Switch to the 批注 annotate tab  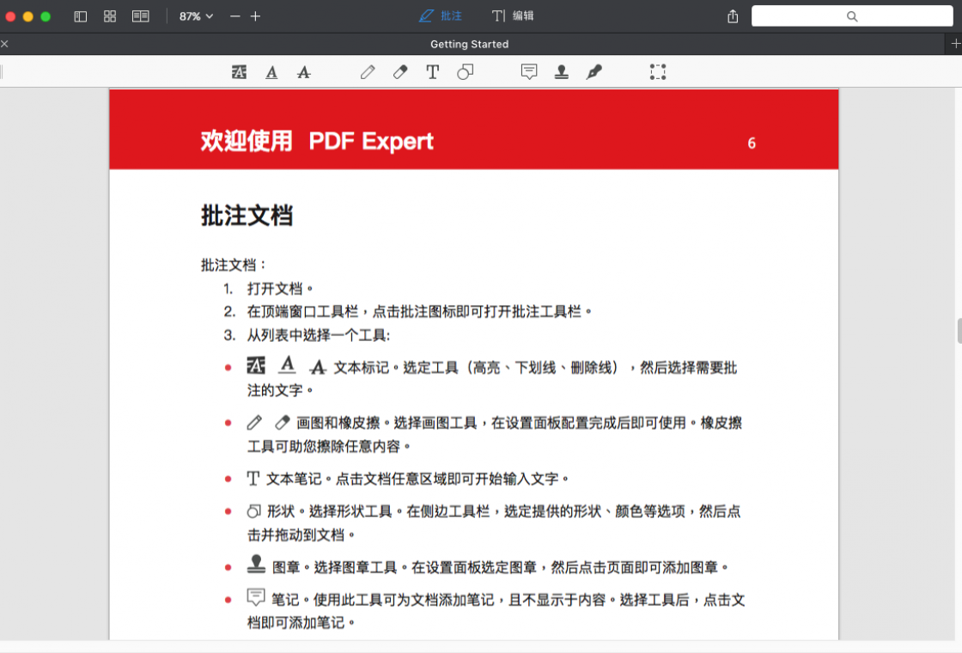pyautogui.click(x=441, y=16)
